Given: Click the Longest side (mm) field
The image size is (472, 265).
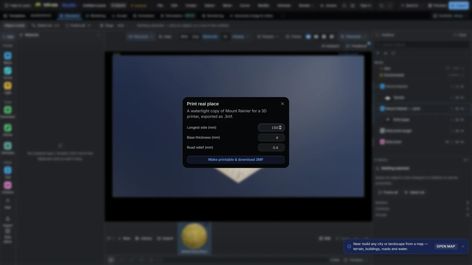Looking at the screenshot, I should 271,128.
